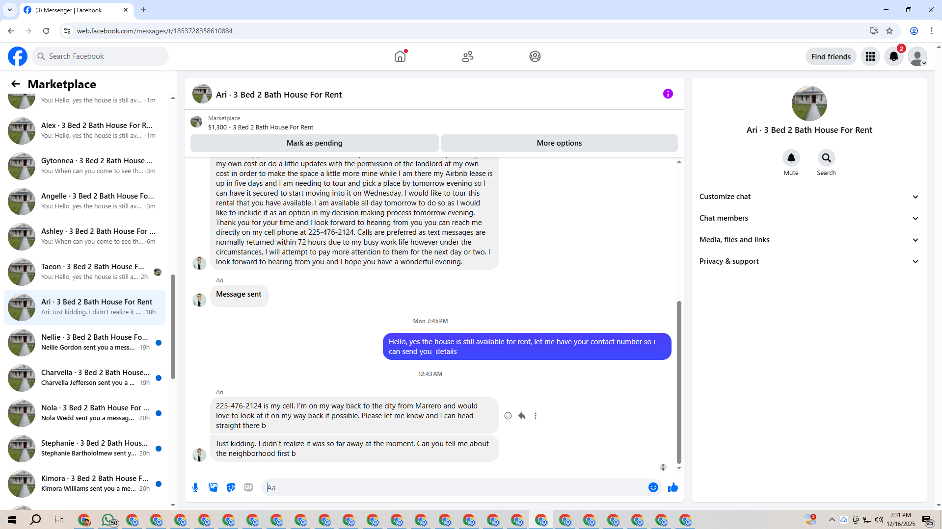Viewport: 942px width, 529px height.
Task: Open the system clock and date
Action: click(901, 520)
